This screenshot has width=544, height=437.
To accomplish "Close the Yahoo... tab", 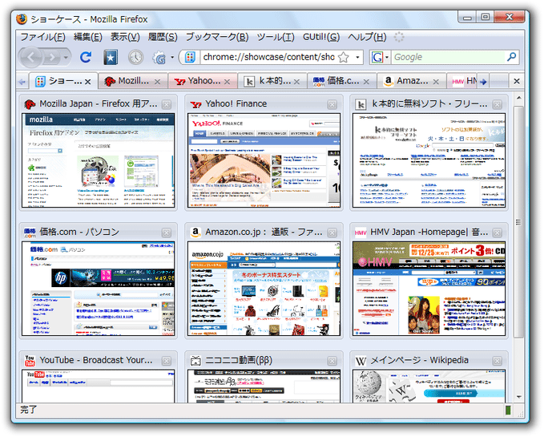I will pos(227,82).
